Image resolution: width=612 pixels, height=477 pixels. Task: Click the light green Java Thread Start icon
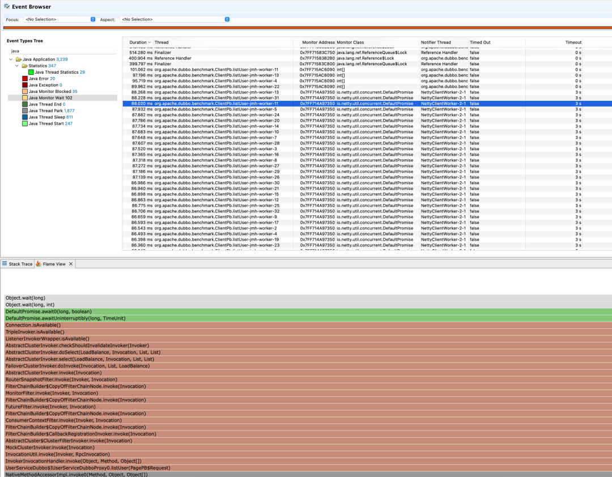point(25,123)
